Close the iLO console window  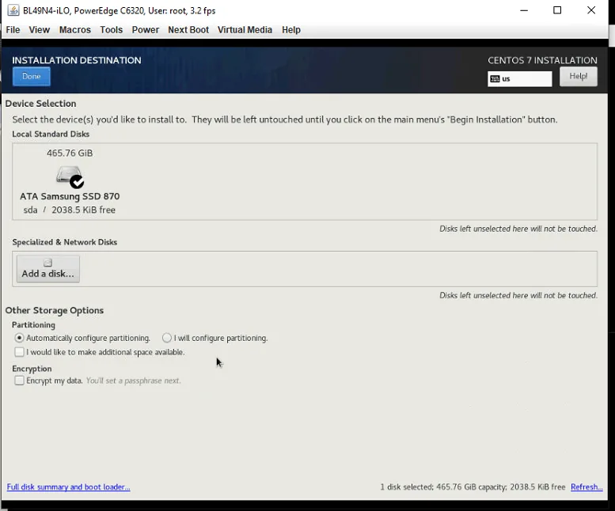[x=591, y=10]
